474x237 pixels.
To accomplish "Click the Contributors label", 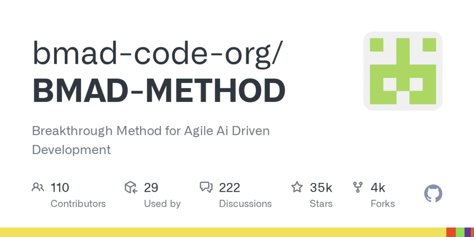I will [x=78, y=204].
